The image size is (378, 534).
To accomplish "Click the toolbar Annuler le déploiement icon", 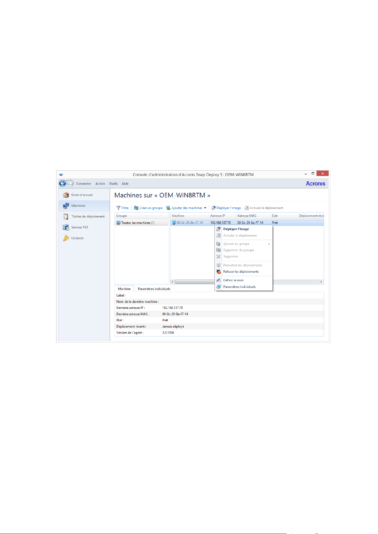I will 246,208.
